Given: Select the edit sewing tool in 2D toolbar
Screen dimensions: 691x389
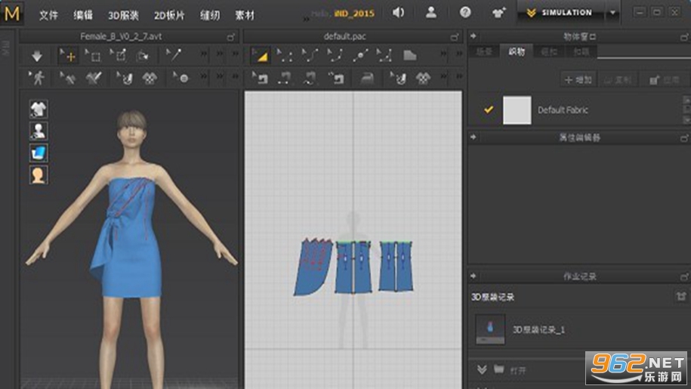Looking at the screenshot, I should (x=260, y=79).
